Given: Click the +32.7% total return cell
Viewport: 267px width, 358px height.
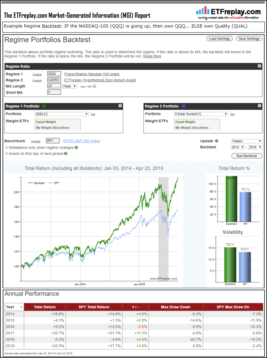Looking at the screenshot, I should [45, 333].
